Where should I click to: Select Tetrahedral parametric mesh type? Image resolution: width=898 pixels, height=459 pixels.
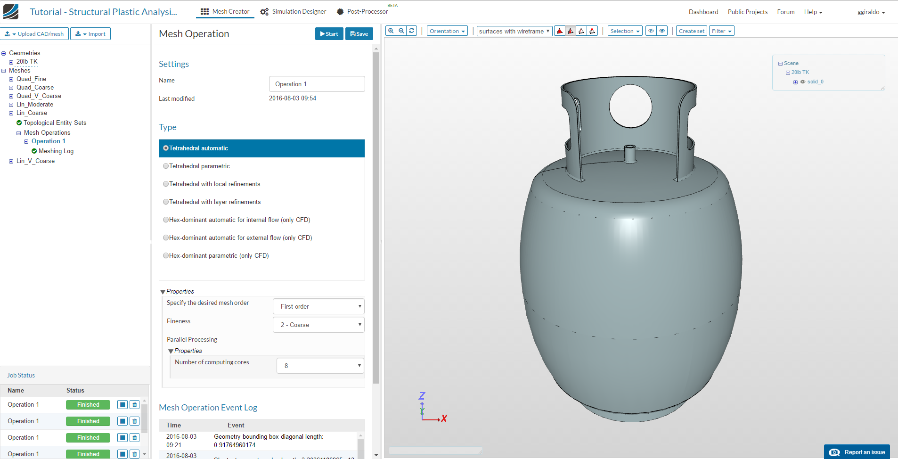click(166, 166)
